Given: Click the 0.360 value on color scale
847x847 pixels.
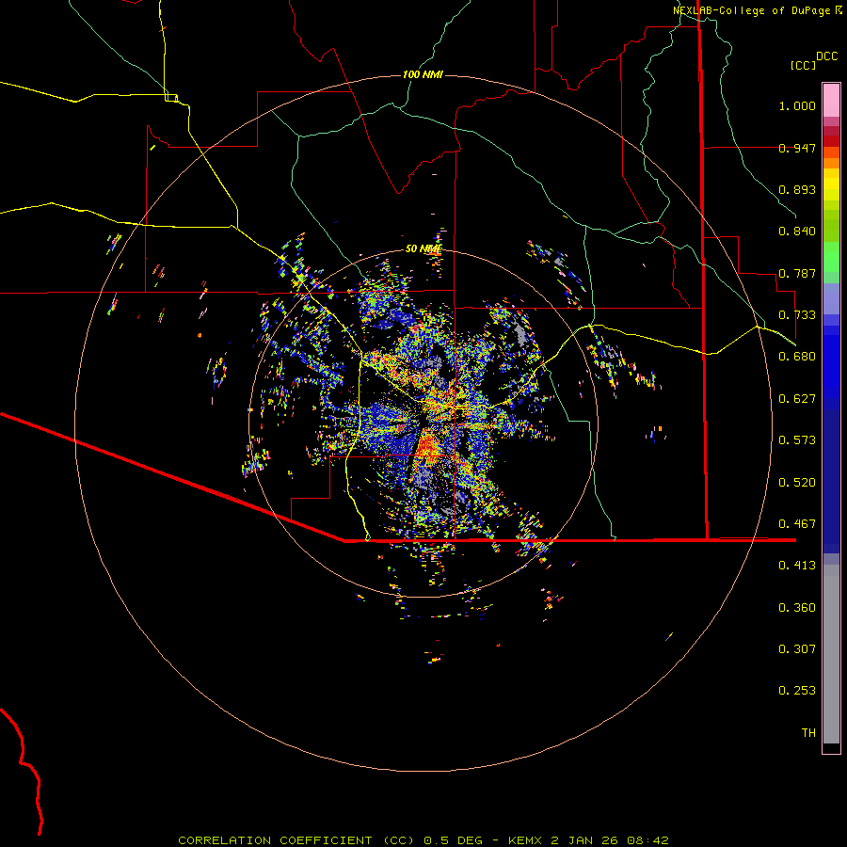Looking at the screenshot, I should pyautogui.click(x=797, y=608).
